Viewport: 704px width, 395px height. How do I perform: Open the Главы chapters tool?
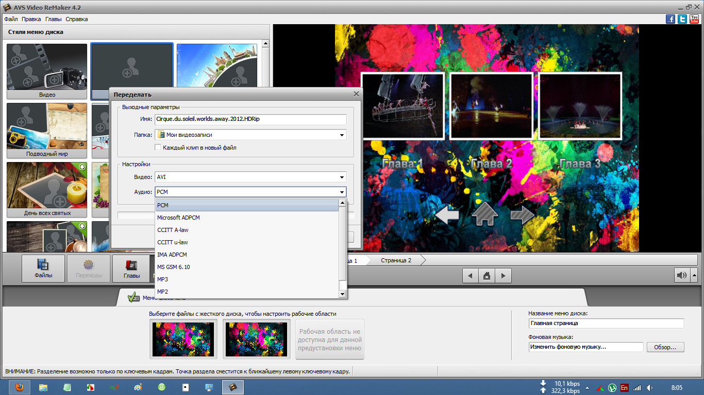[131, 268]
